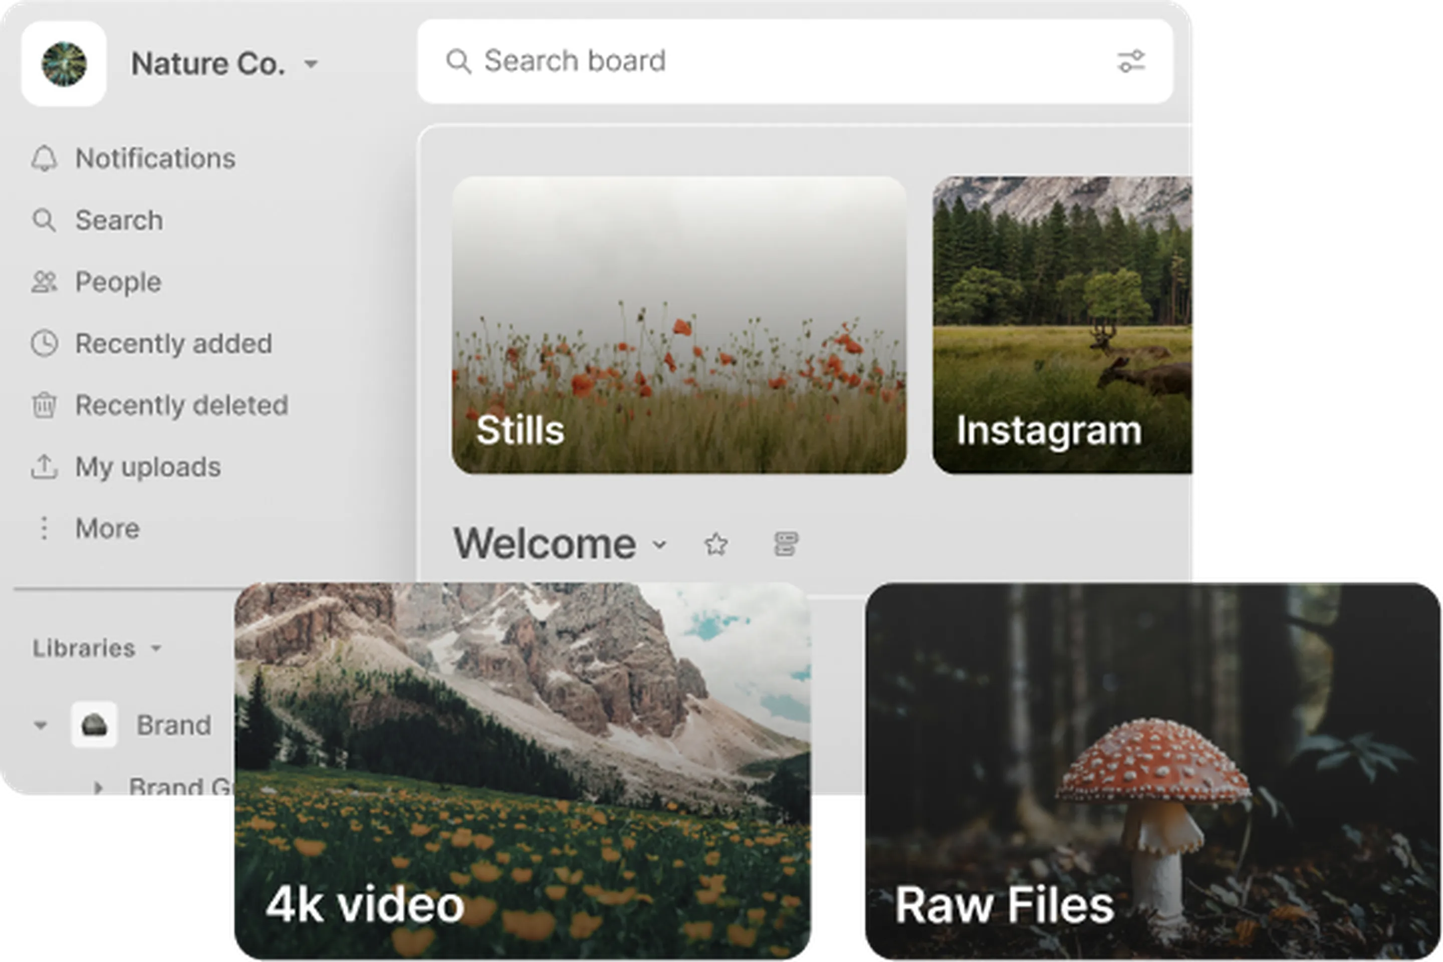This screenshot has height=962, width=1443.
Task: Click the Recently deleted trash icon
Action: point(44,405)
